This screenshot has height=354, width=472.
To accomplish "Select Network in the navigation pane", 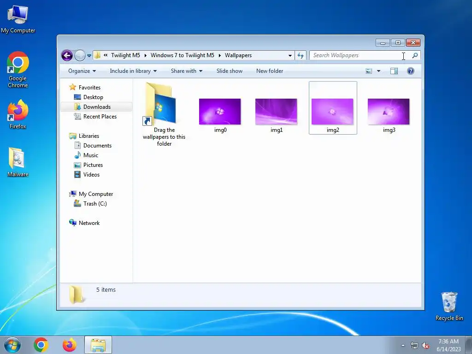I will [89, 223].
